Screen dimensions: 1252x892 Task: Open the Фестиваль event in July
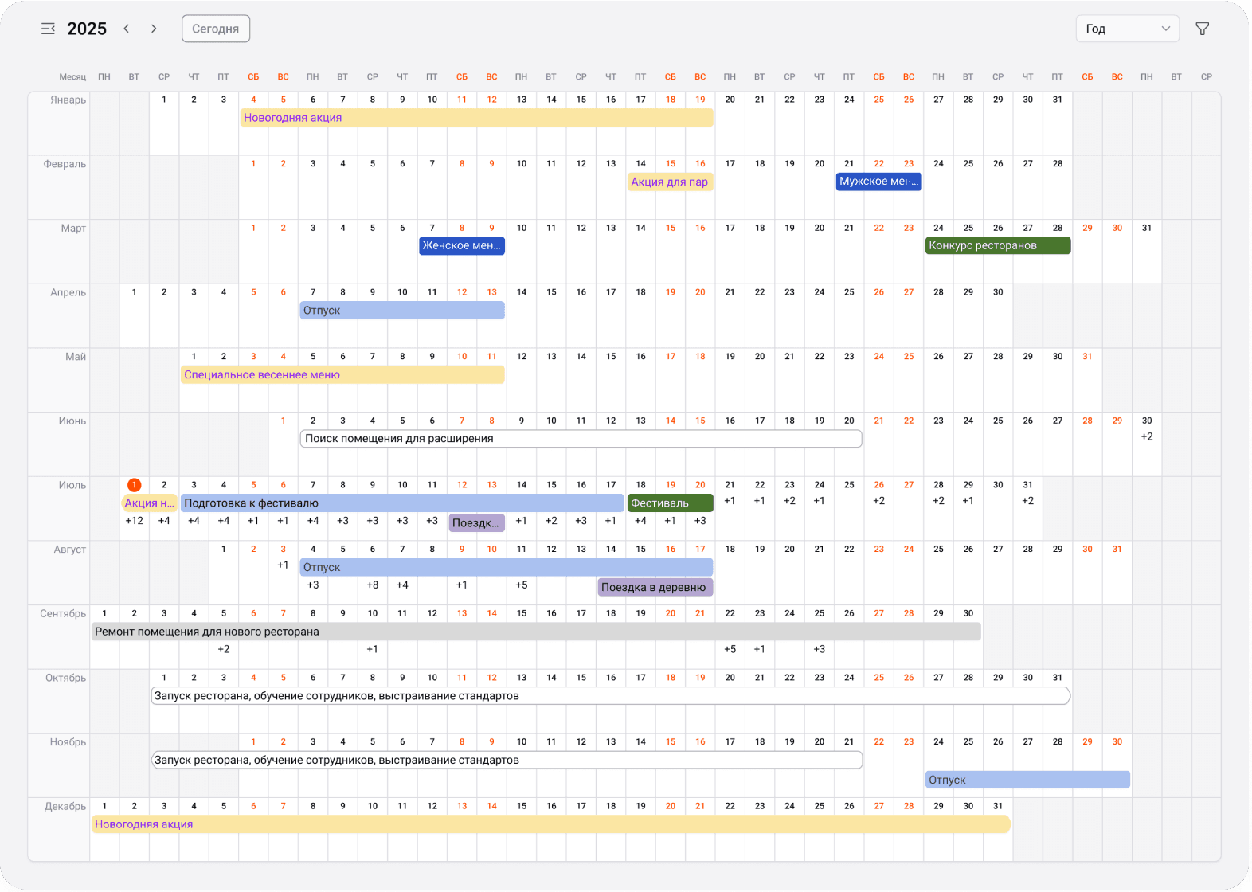pos(670,503)
